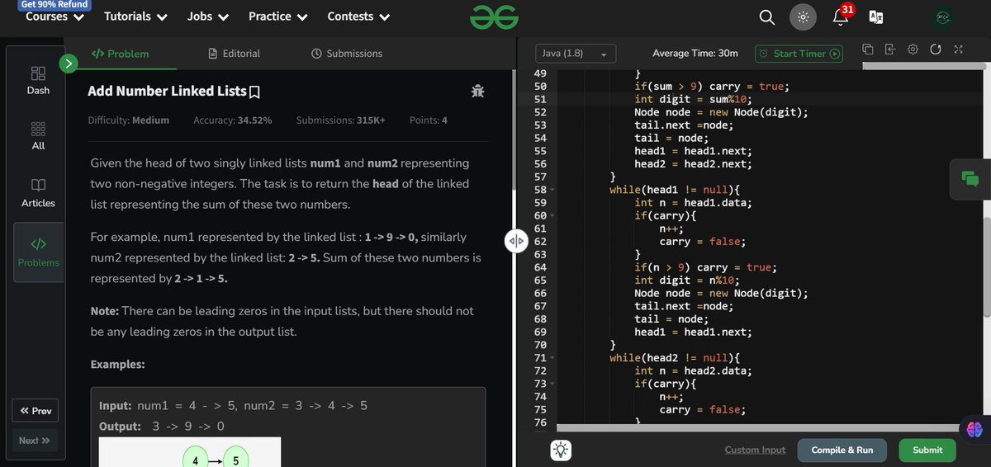Click the Accuracy: 34.52% text
The width and height of the screenshot is (991, 467).
pos(233,120)
